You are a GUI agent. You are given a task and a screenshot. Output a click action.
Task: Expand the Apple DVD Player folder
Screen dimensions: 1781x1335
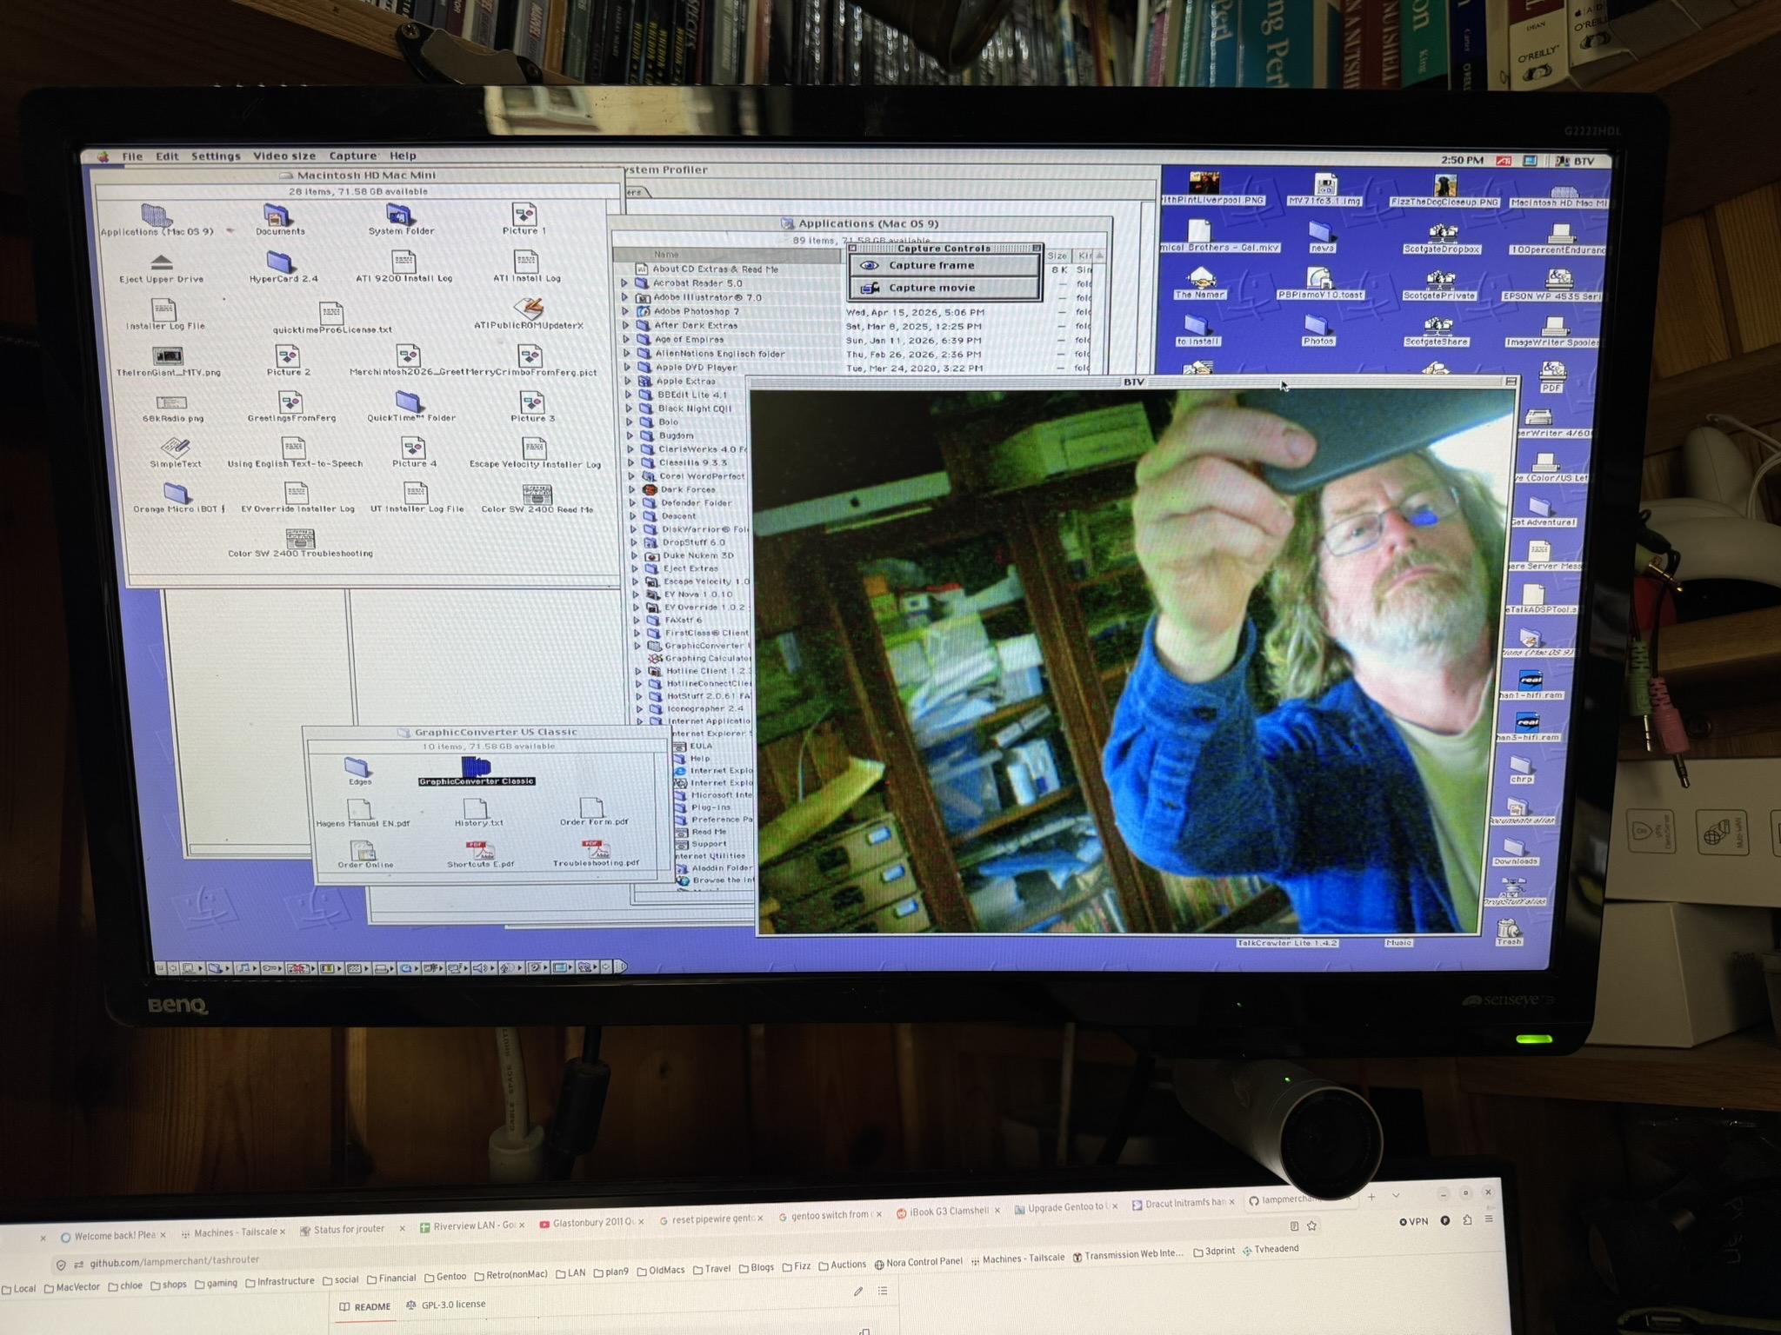click(x=627, y=367)
